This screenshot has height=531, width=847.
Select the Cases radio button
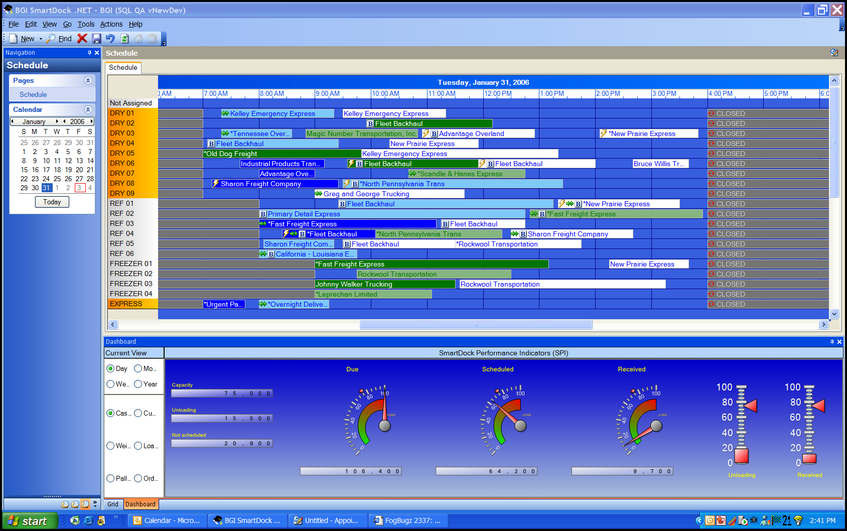[110, 413]
